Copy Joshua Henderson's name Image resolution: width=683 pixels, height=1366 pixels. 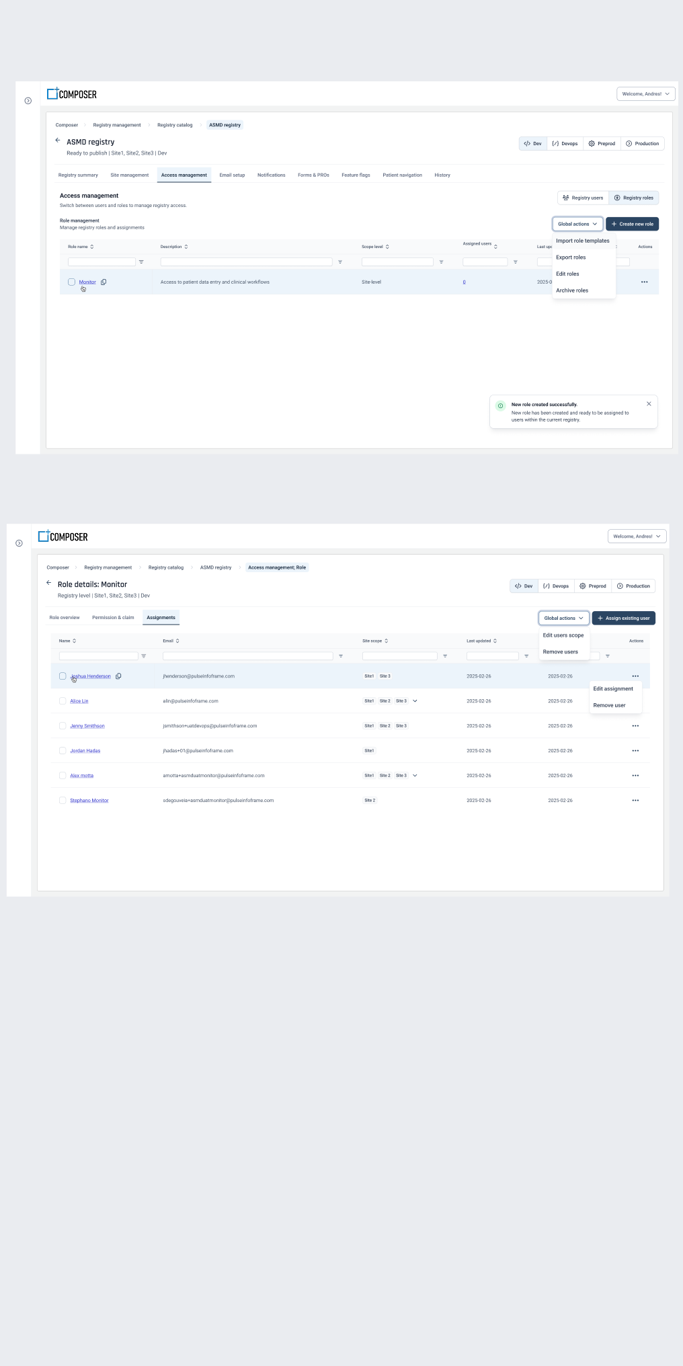[x=118, y=676]
